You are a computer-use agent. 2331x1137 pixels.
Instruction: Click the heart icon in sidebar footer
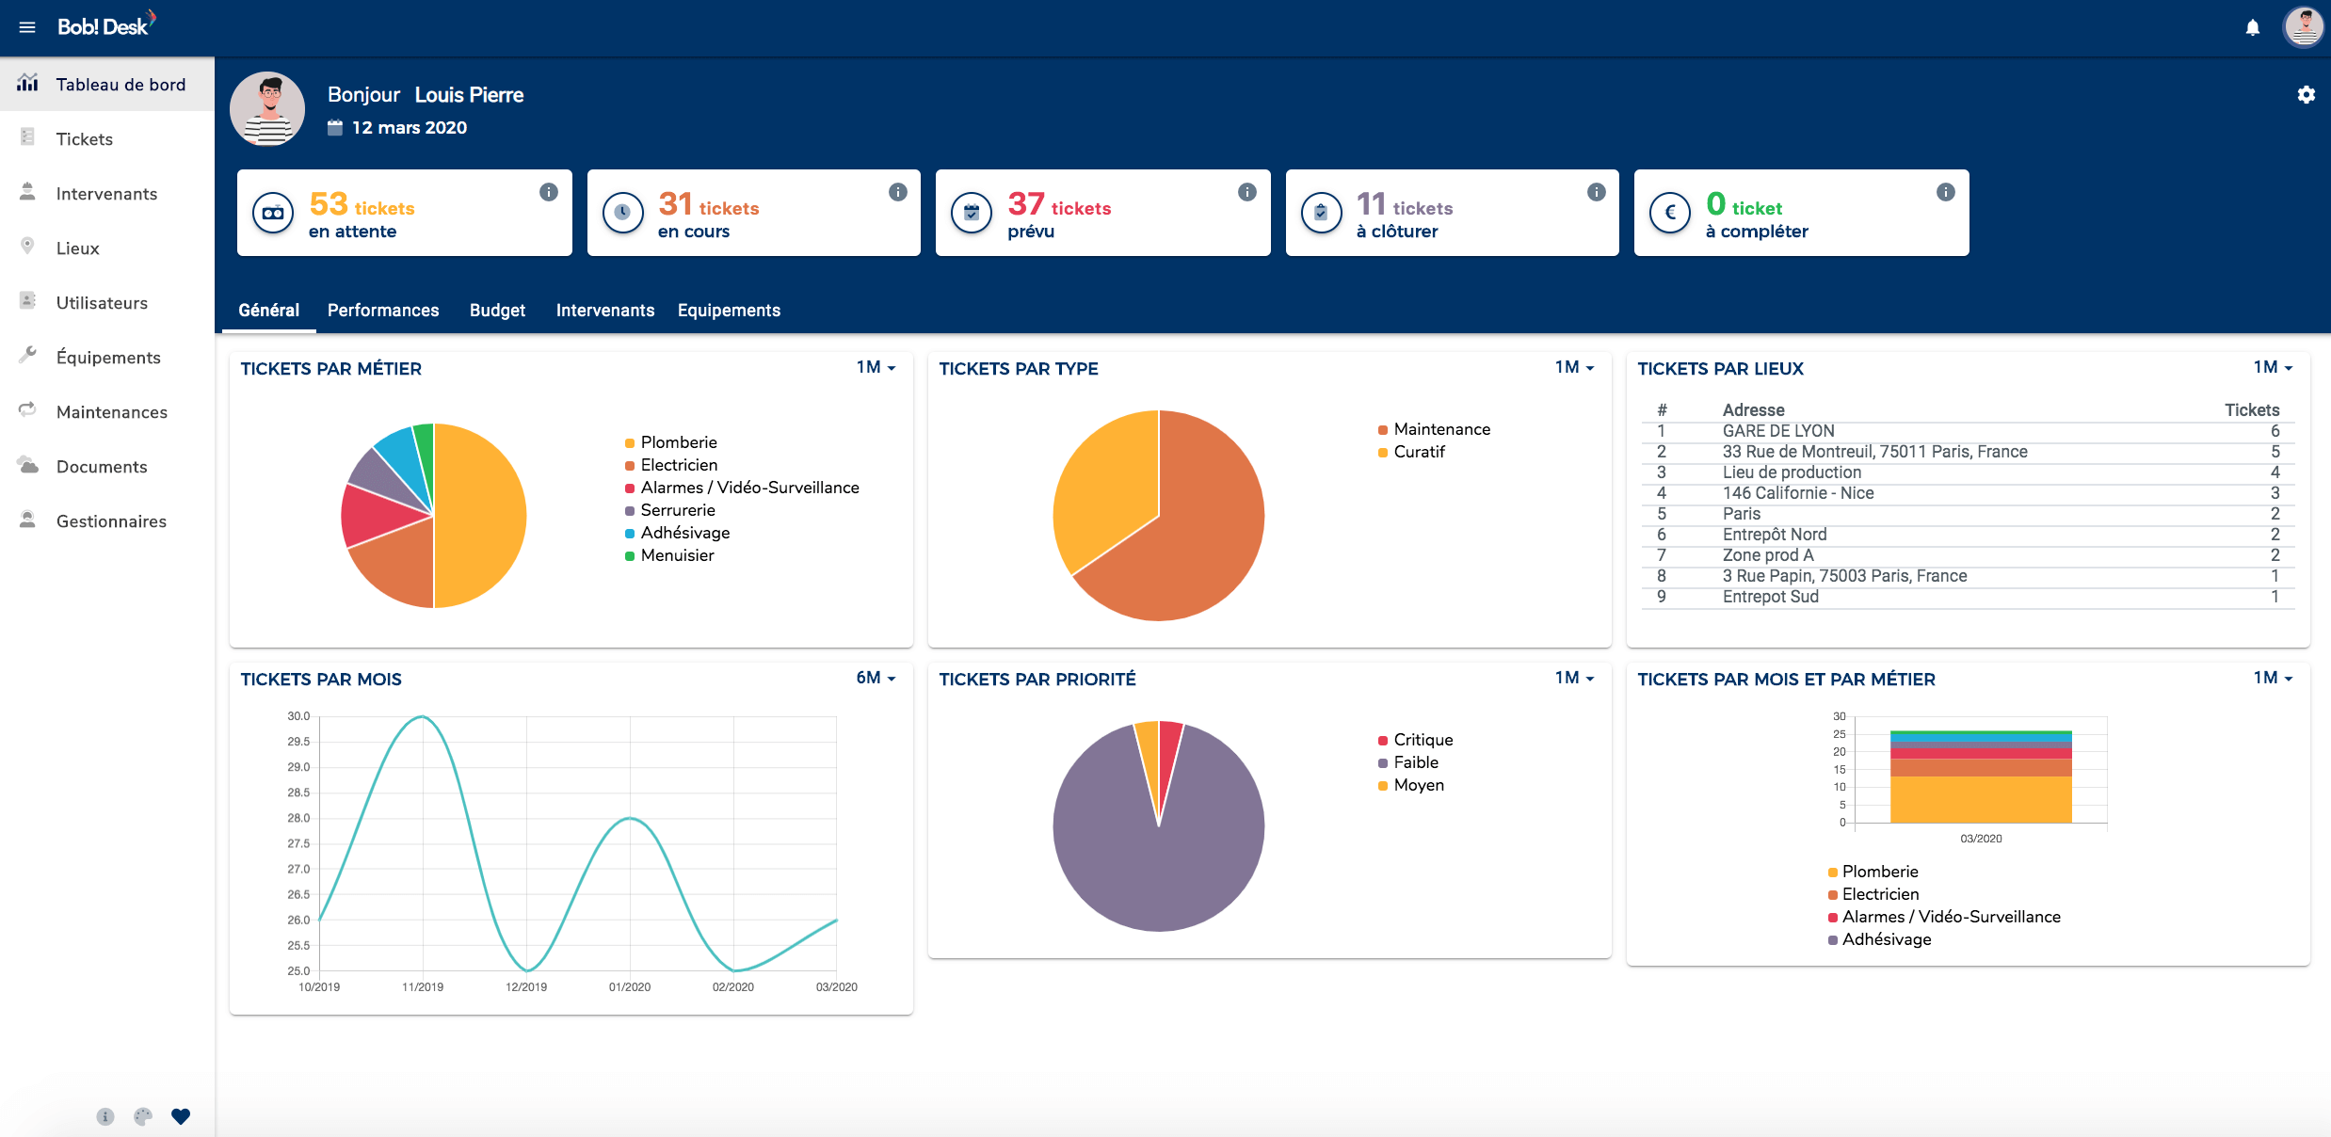tap(181, 1116)
